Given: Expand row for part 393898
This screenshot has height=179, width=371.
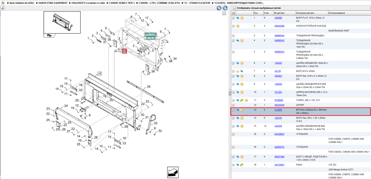Looking at the screenshot, I should tap(233, 18).
